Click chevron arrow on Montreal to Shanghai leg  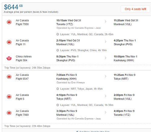[x=106, y=41]
